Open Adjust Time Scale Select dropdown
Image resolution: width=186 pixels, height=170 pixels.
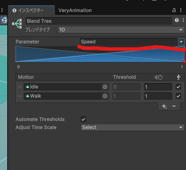pyautogui.click(x=133, y=127)
